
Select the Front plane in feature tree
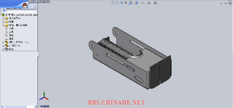(x=9, y=29)
